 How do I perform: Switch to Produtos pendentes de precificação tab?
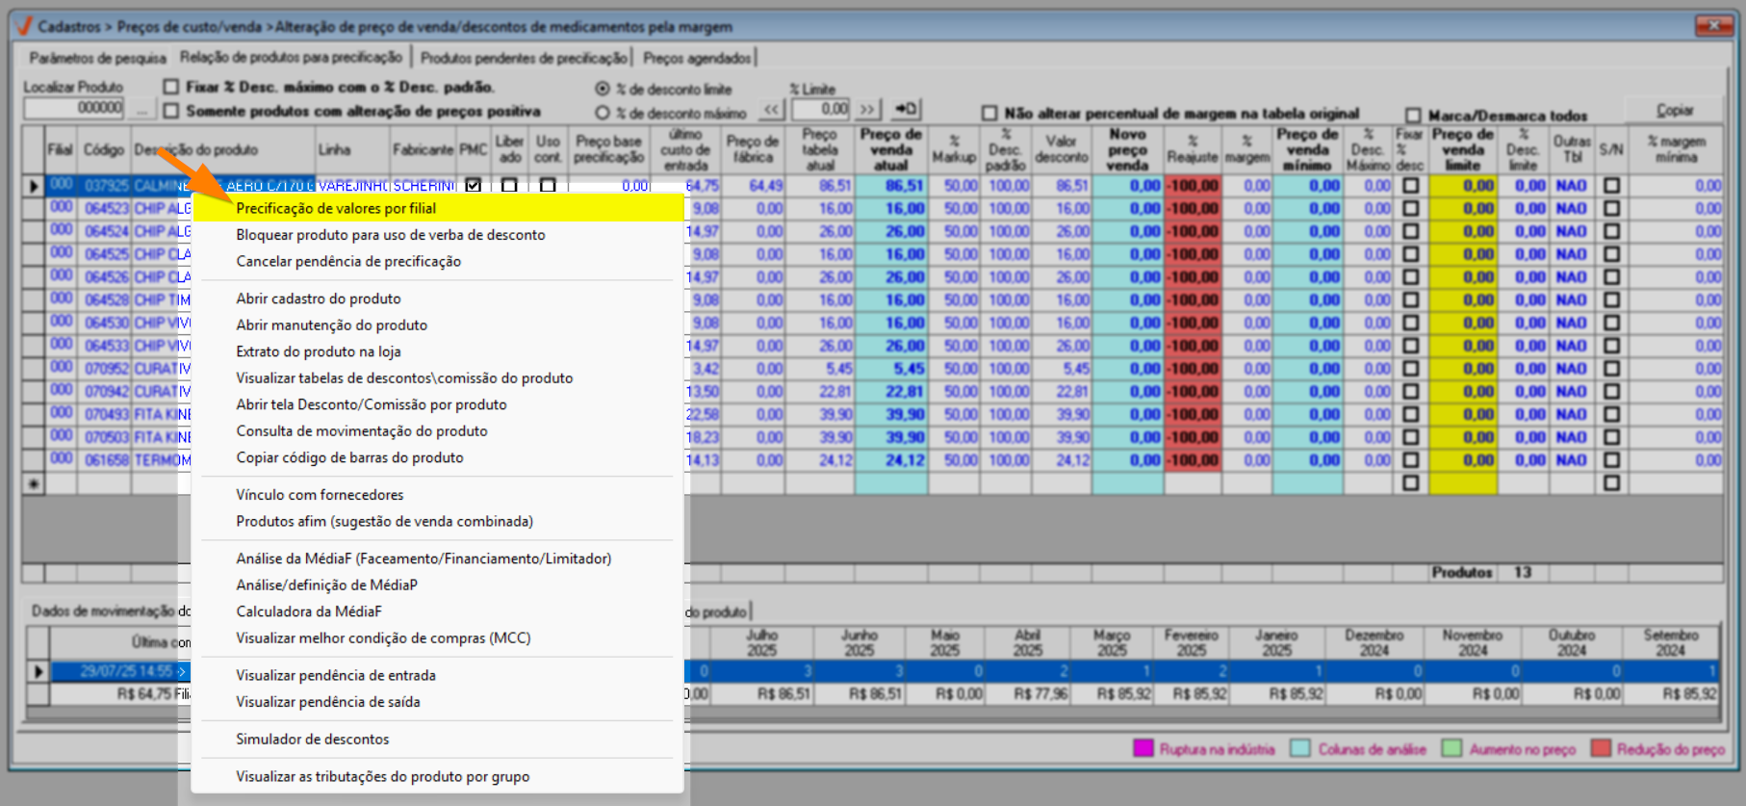pos(524,58)
